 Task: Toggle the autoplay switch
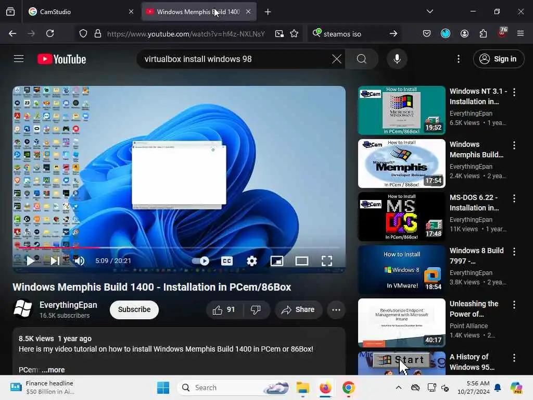coord(200,261)
